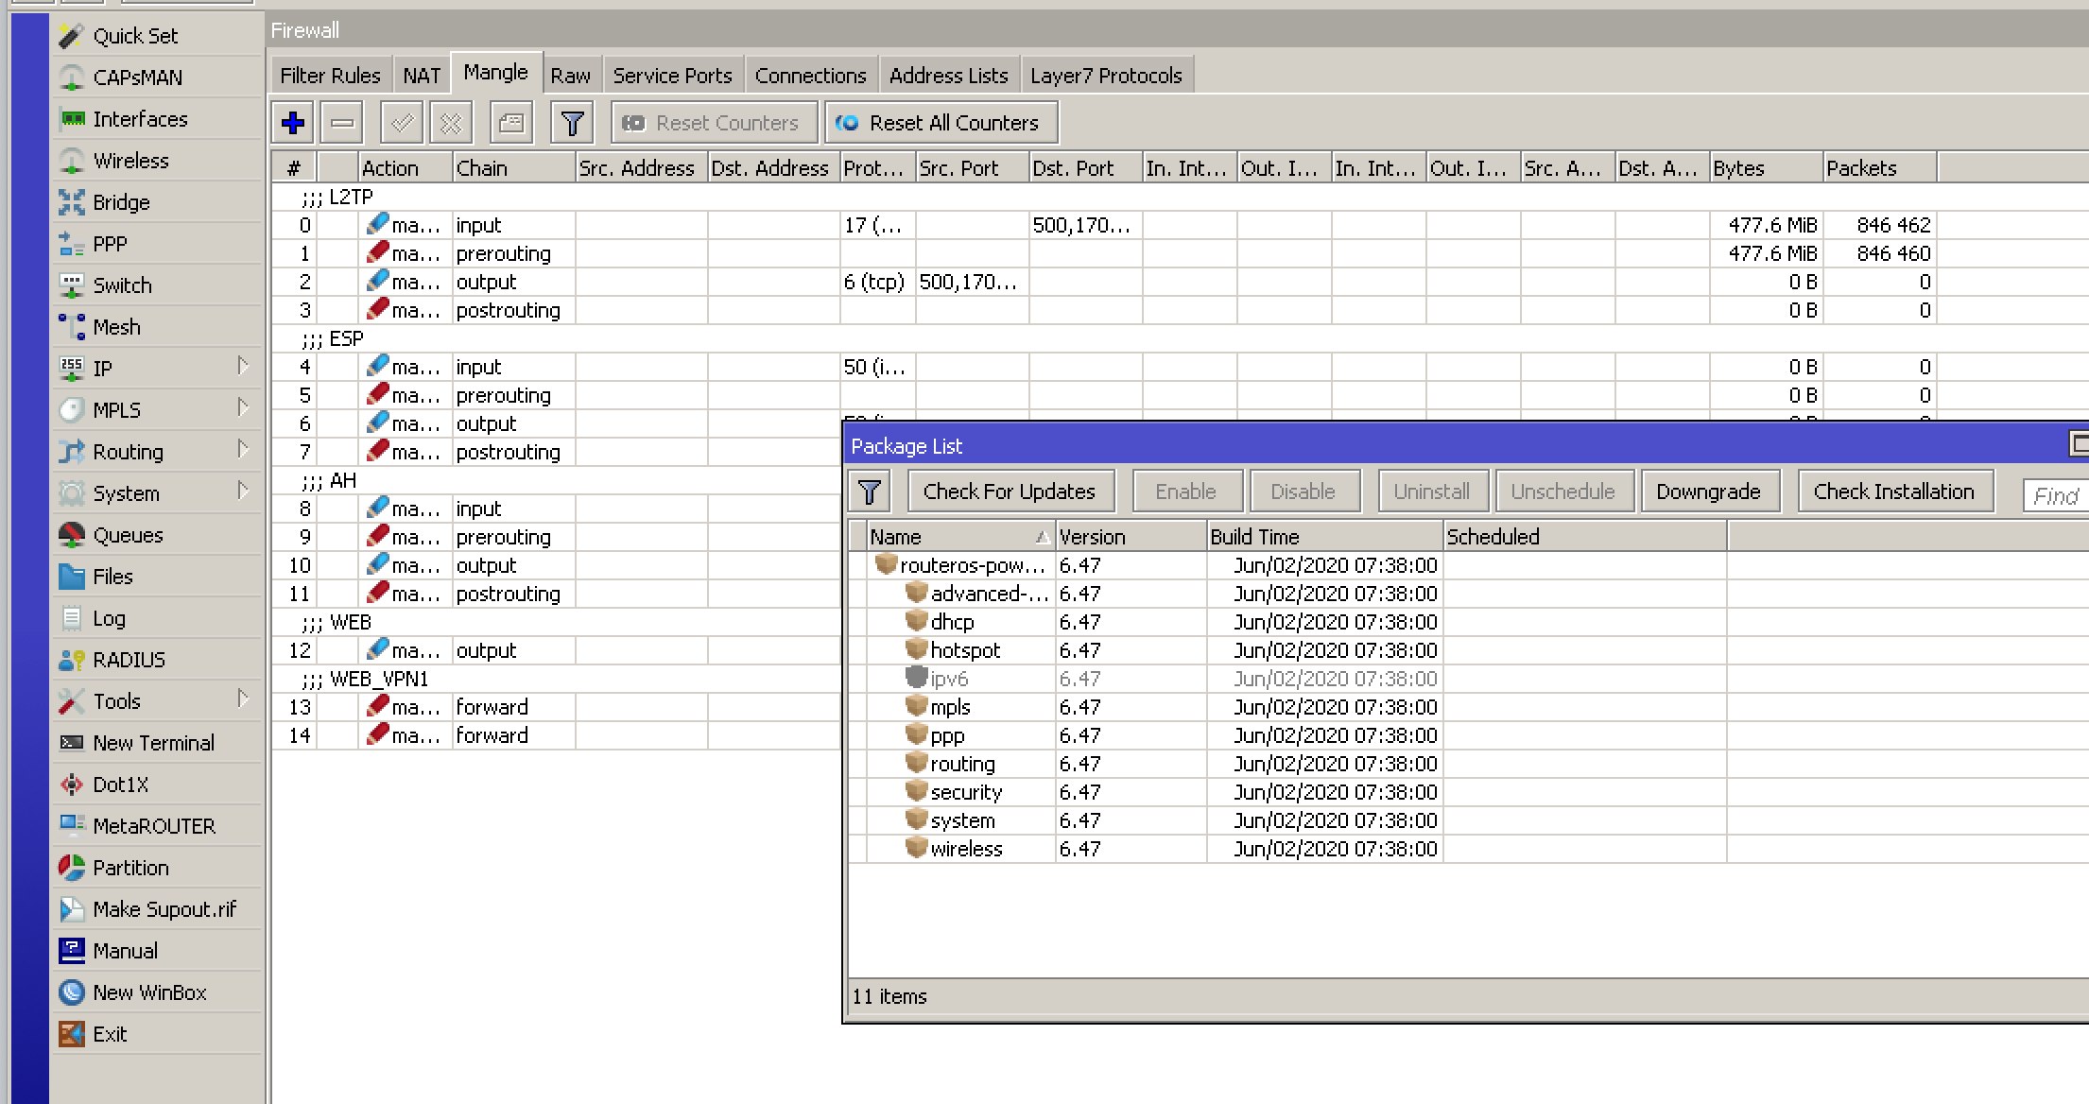Click the Unschedule button
Viewport: 2089px width, 1104px height.
pyautogui.click(x=1563, y=492)
